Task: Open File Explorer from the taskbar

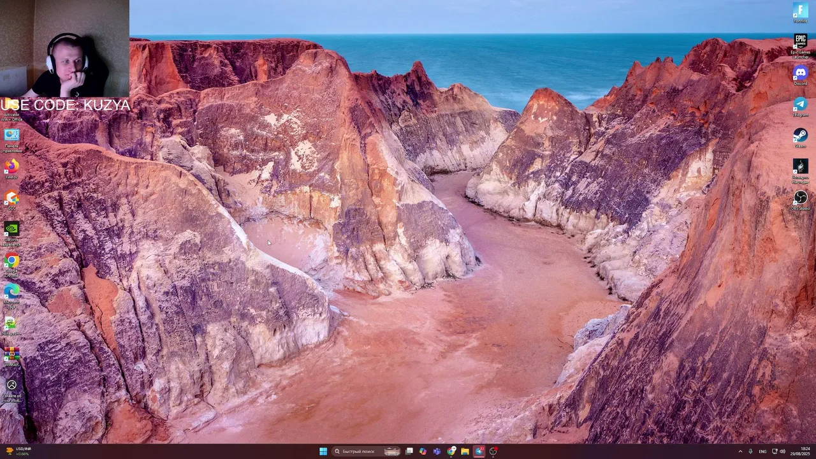Action: pyautogui.click(x=465, y=451)
